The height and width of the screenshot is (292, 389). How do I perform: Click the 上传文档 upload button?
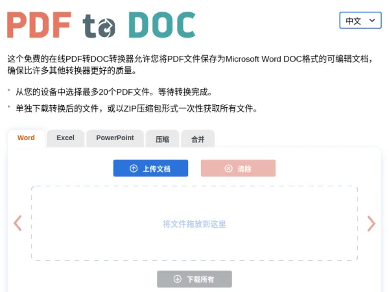(x=150, y=168)
